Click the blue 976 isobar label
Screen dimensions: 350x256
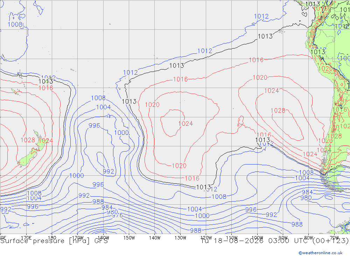click(x=117, y=215)
